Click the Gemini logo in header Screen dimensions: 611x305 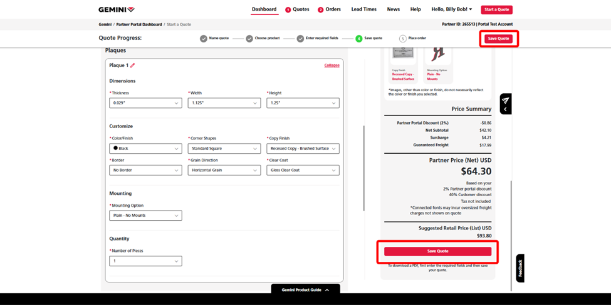(x=116, y=9)
